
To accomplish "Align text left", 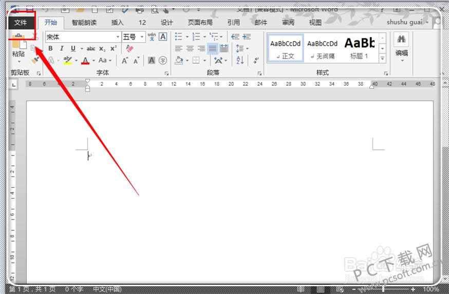I will (179, 48).
